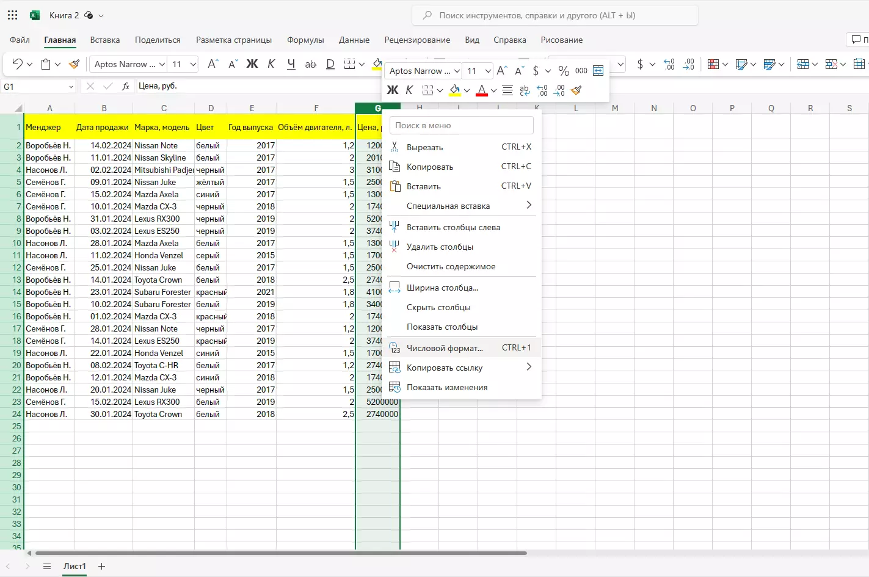Open the app launcher grid icon

[13, 15]
